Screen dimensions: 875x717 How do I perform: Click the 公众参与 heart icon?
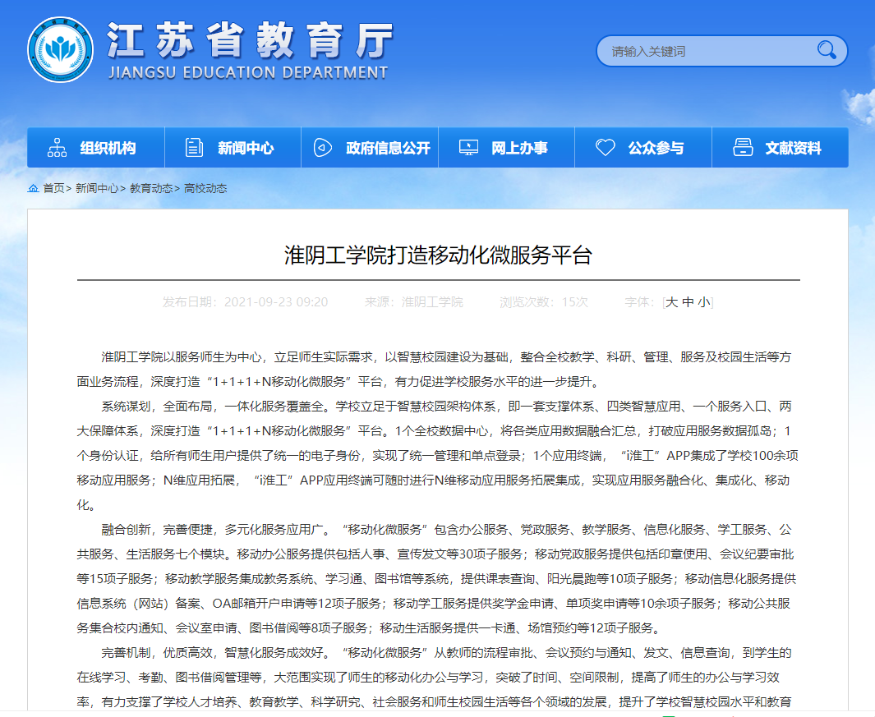coord(605,148)
